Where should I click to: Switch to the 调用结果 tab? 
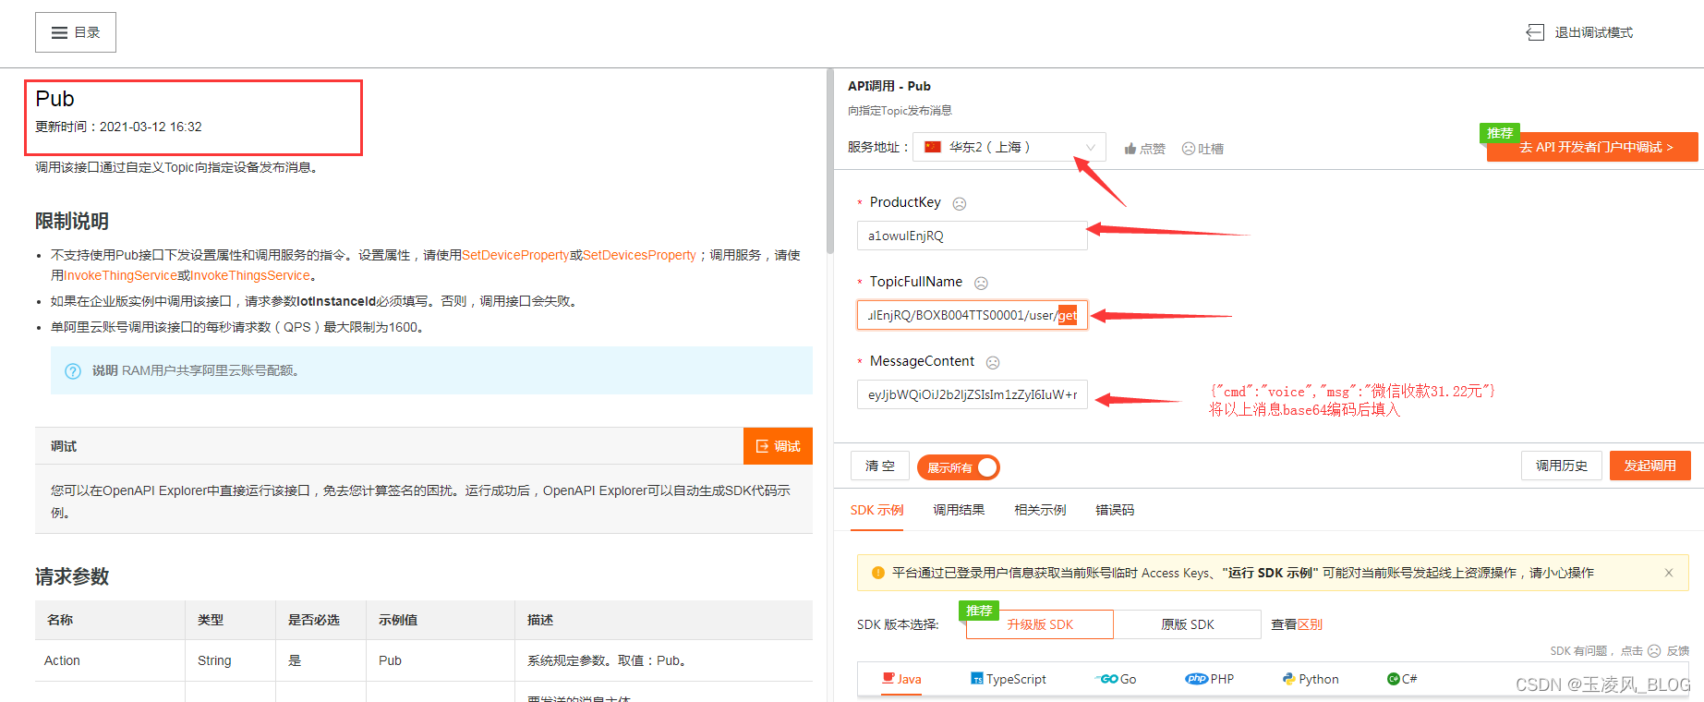pos(959,510)
